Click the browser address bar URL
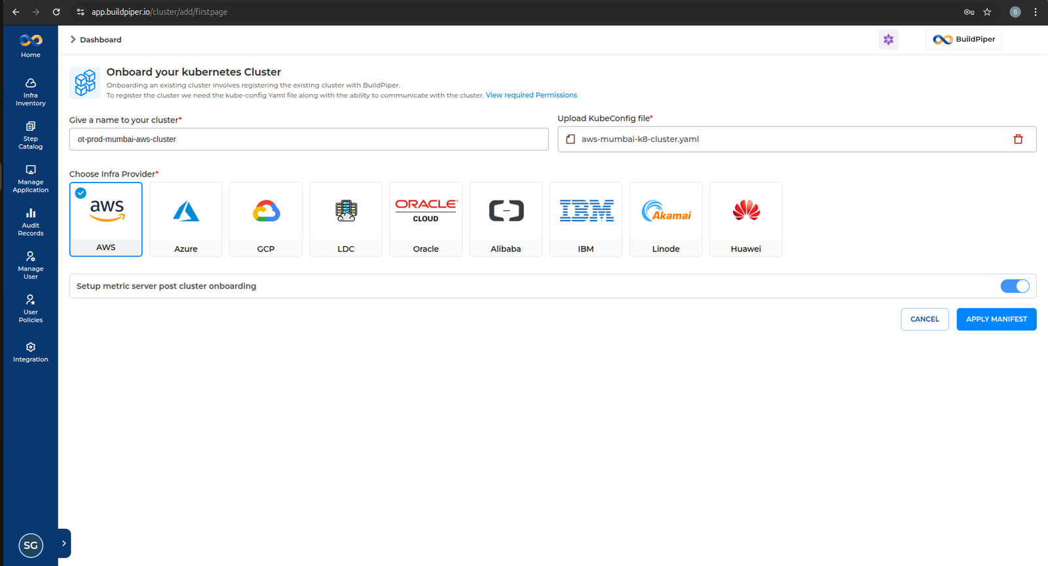The image size is (1048, 566). tap(159, 12)
